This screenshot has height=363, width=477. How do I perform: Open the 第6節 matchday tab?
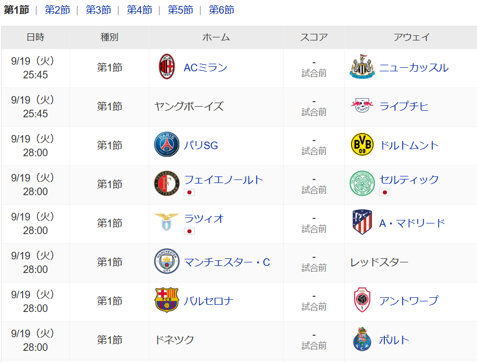point(221,10)
